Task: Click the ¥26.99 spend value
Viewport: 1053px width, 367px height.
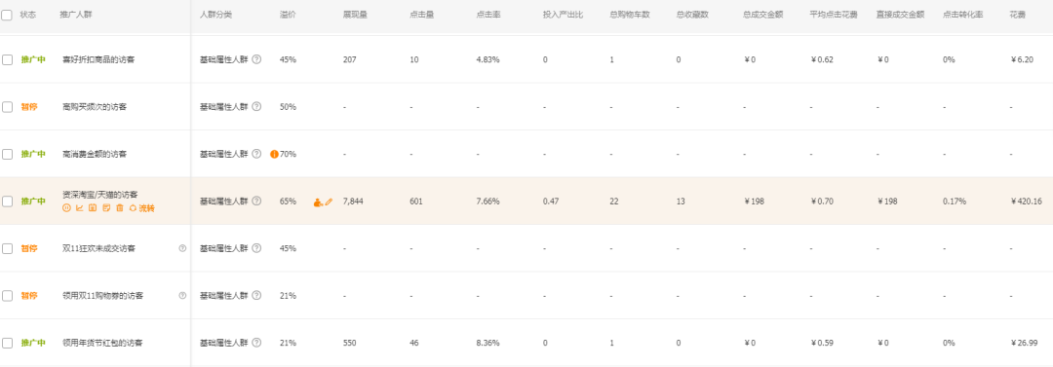Action: [x=1024, y=342]
